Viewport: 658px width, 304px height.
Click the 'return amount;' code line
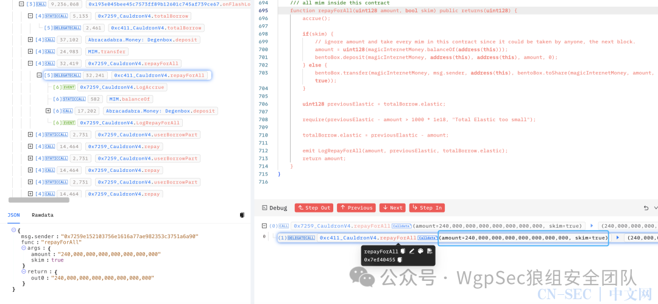coord(324,159)
